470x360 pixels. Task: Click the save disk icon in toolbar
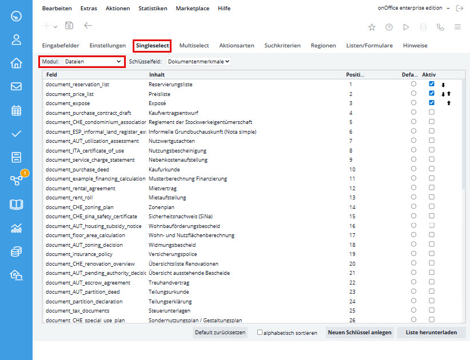click(x=69, y=26)
